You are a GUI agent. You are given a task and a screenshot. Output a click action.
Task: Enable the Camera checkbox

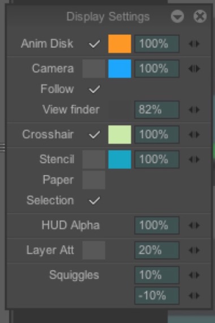(94, 69)
